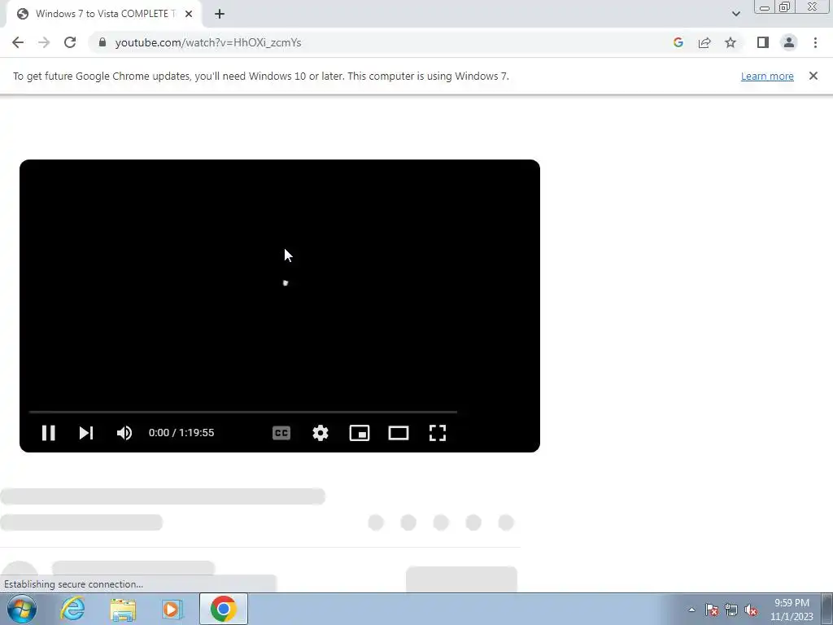
Task: Click the 0:00 / 1:19:55 time display
Action: (181, 433)
